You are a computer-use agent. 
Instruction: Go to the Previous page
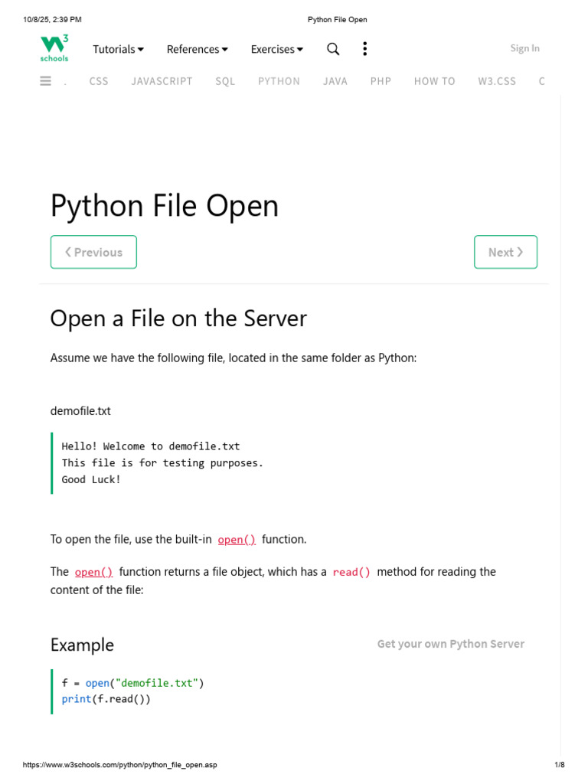pyautogui.click(x=93, y=252)
